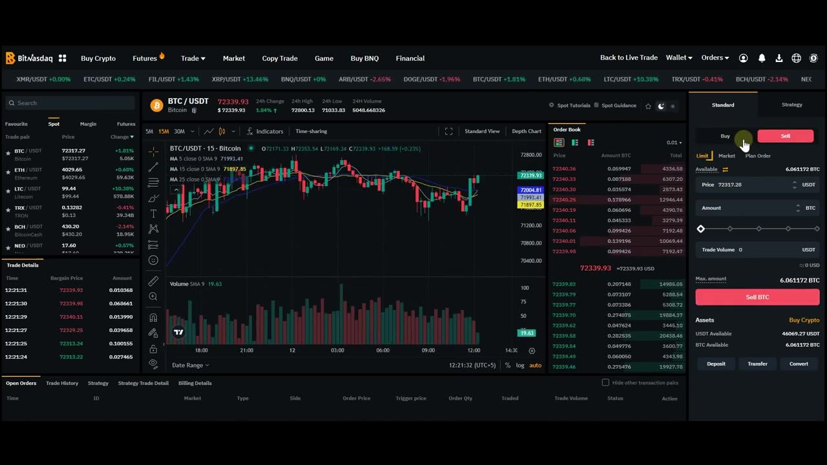
Task: Click the transfer arrows next to Available
Action: (x=725, y=169)
